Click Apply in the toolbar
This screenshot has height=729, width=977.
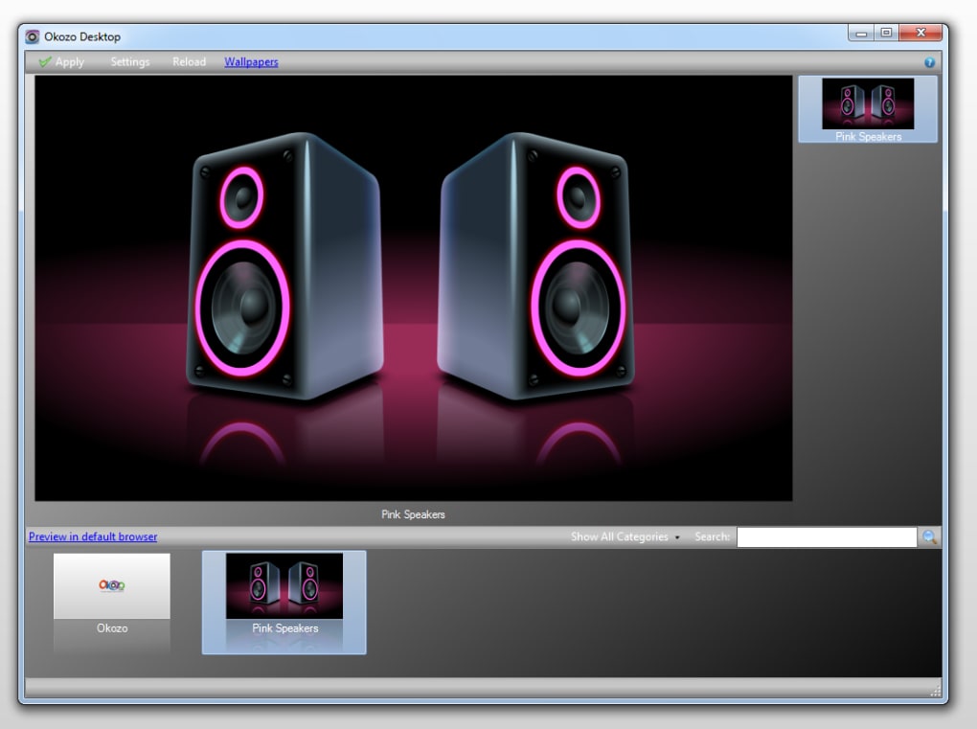click(69, 61)
